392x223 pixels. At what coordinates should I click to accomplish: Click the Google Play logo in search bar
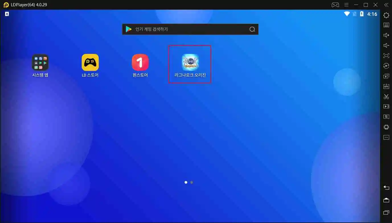click(x=129, y=29)
